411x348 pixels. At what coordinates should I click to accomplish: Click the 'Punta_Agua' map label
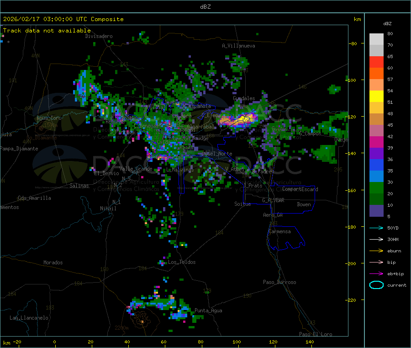coord(208,311)
